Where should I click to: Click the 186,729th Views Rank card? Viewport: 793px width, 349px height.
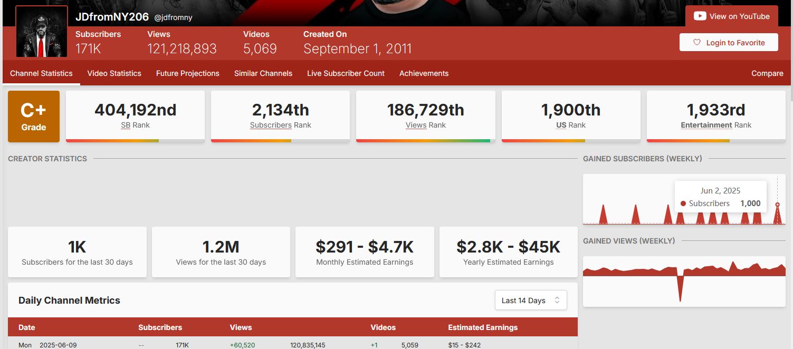[426, 117]
